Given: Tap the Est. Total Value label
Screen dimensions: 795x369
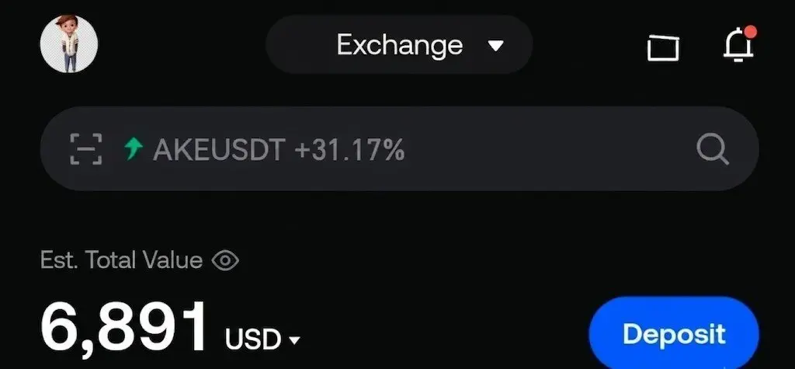Looking at the screenshot, I should pyautogui.click(x=121, y=260).
